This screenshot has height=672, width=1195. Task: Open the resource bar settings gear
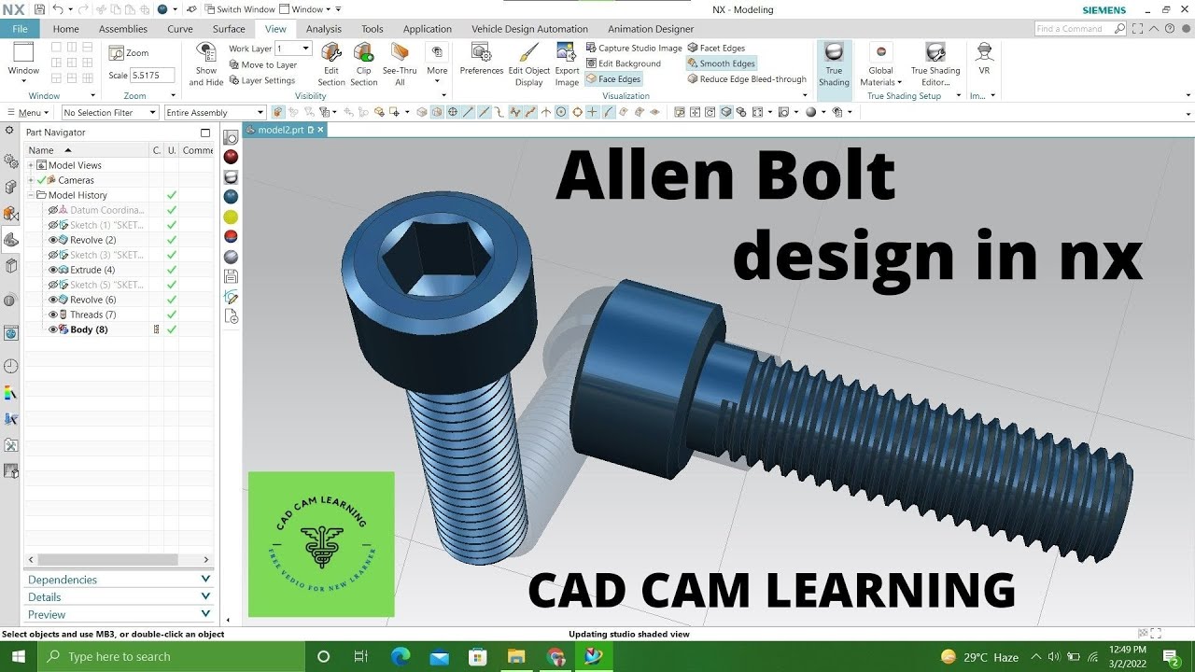(9, 131)
